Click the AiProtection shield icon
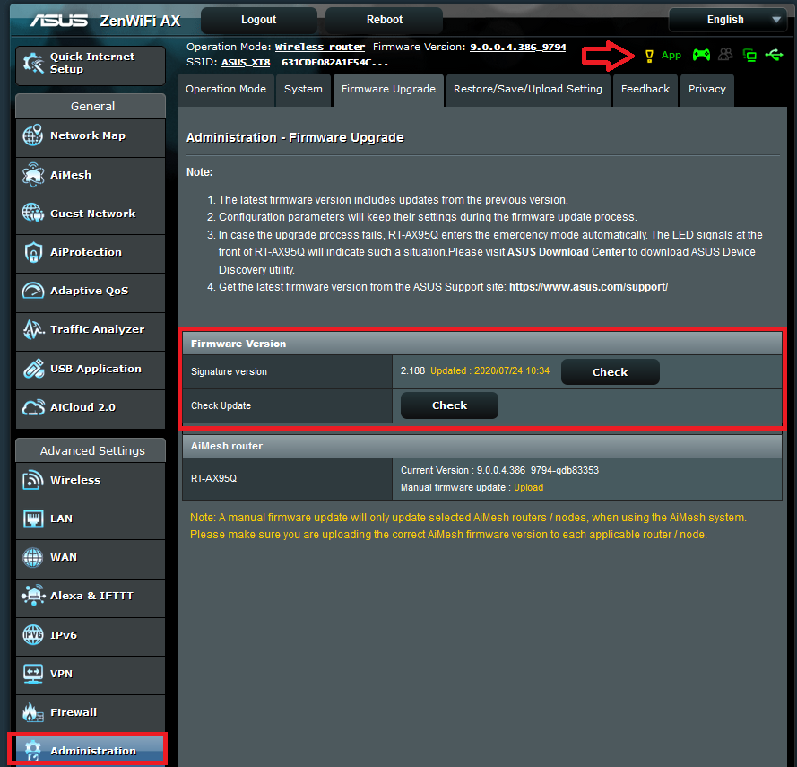Viewport: 797px width, 767px height. click(33, 252)
